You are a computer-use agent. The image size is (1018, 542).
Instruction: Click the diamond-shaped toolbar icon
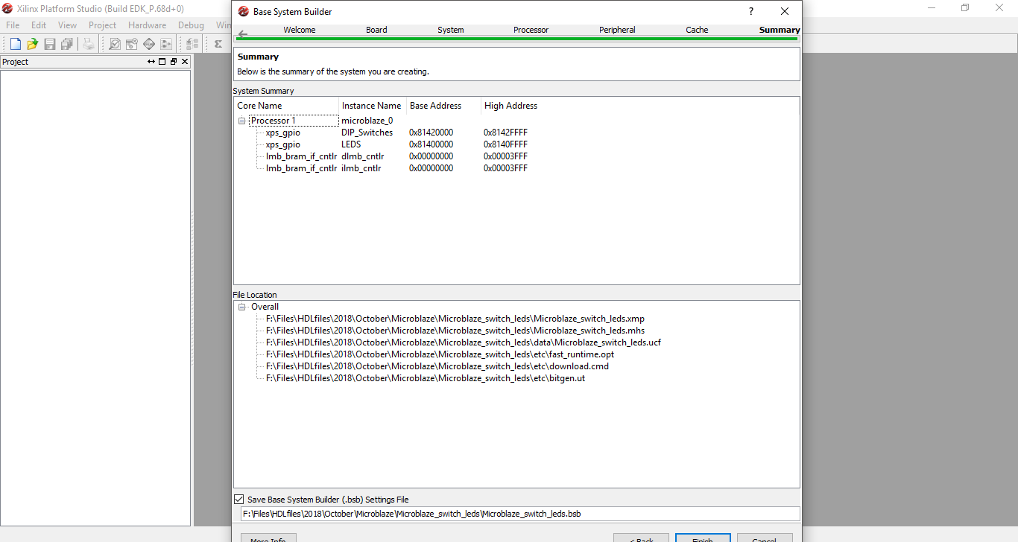pyautogui.click(x=148, y=44)
